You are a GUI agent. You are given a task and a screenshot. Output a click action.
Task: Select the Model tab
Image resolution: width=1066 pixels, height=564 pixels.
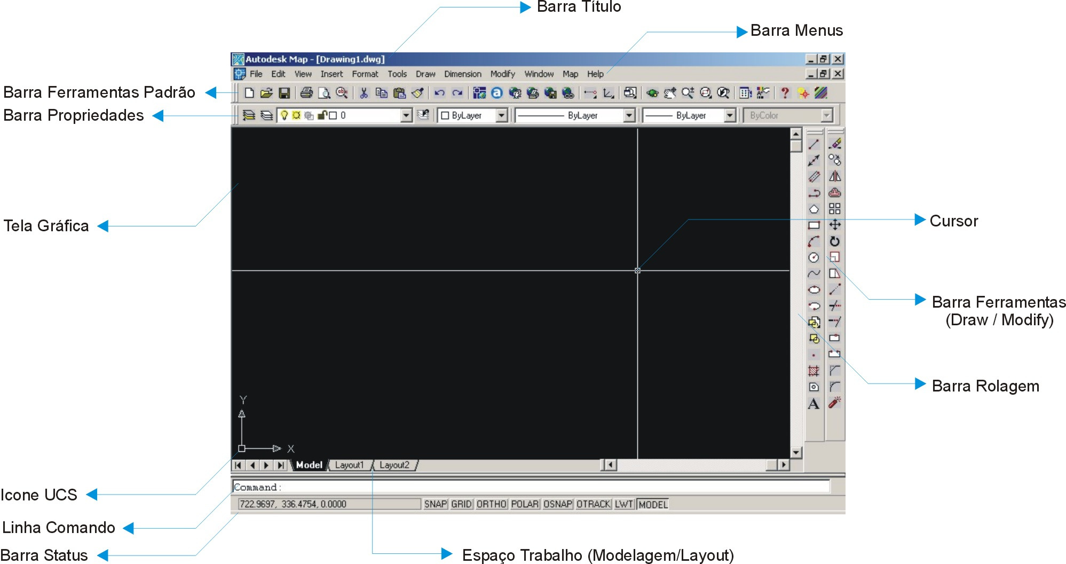[x=309, y=465]
